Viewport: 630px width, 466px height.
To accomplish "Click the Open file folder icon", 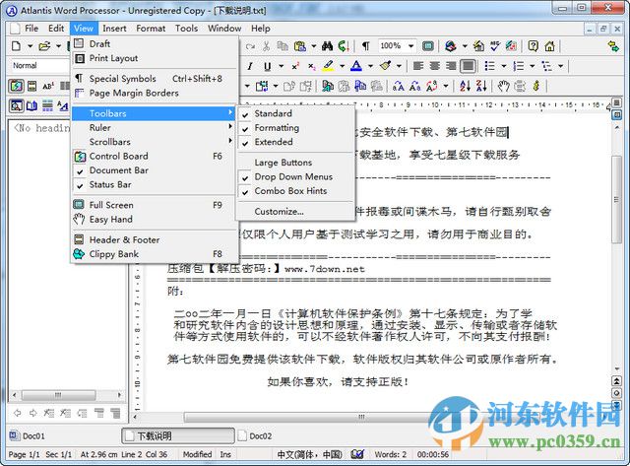I will [x=44, y=46].
